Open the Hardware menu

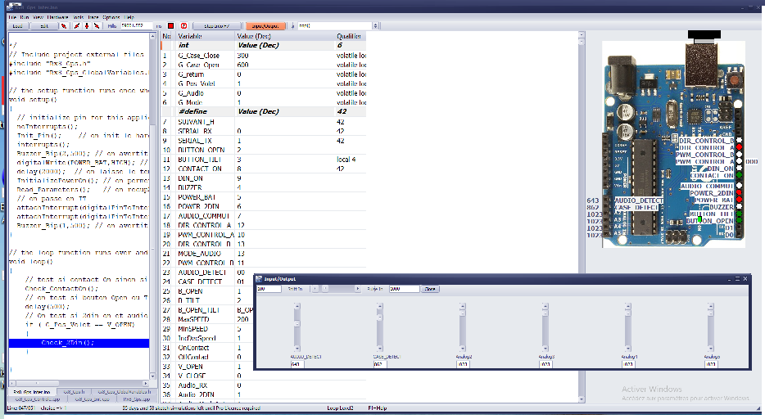coord(57,16)
